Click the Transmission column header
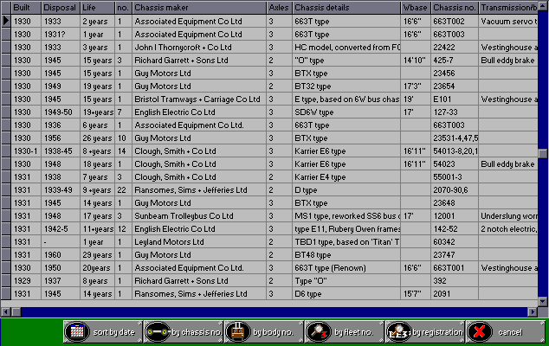549x346 pixels. [508, 7]
